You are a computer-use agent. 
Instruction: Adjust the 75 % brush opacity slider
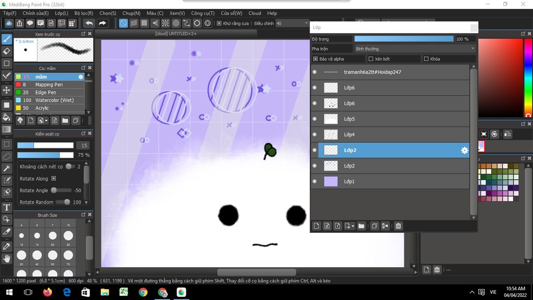[45, 155]
